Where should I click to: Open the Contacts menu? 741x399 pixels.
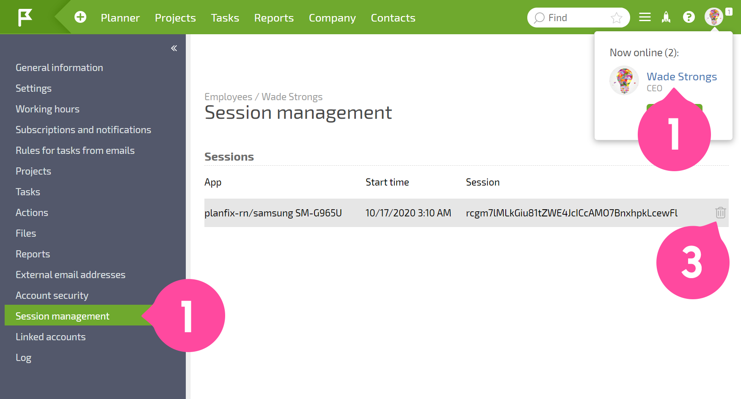pos(393,18)
